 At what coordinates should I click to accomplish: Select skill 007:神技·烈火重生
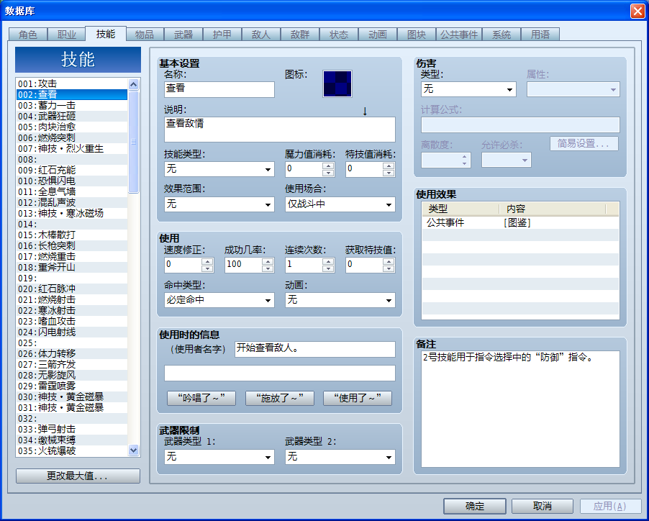[x=72, y=148]
